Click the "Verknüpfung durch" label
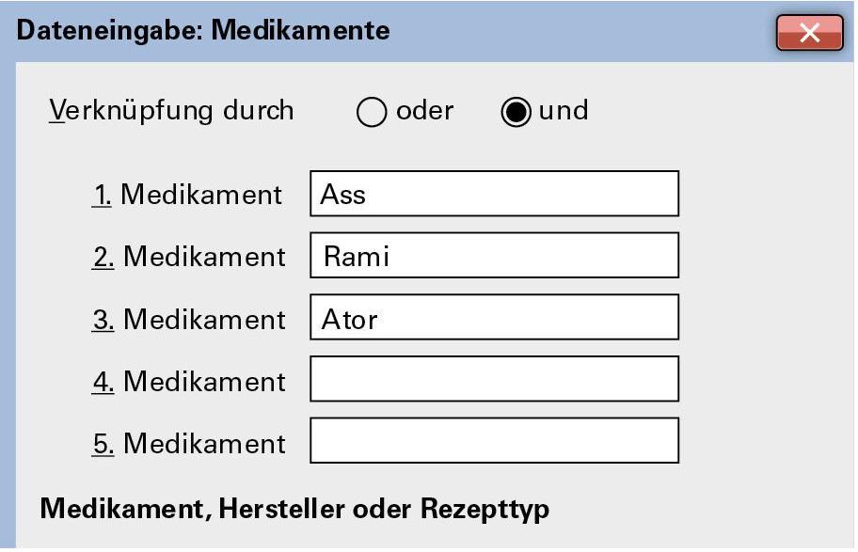 click(171, 111)
